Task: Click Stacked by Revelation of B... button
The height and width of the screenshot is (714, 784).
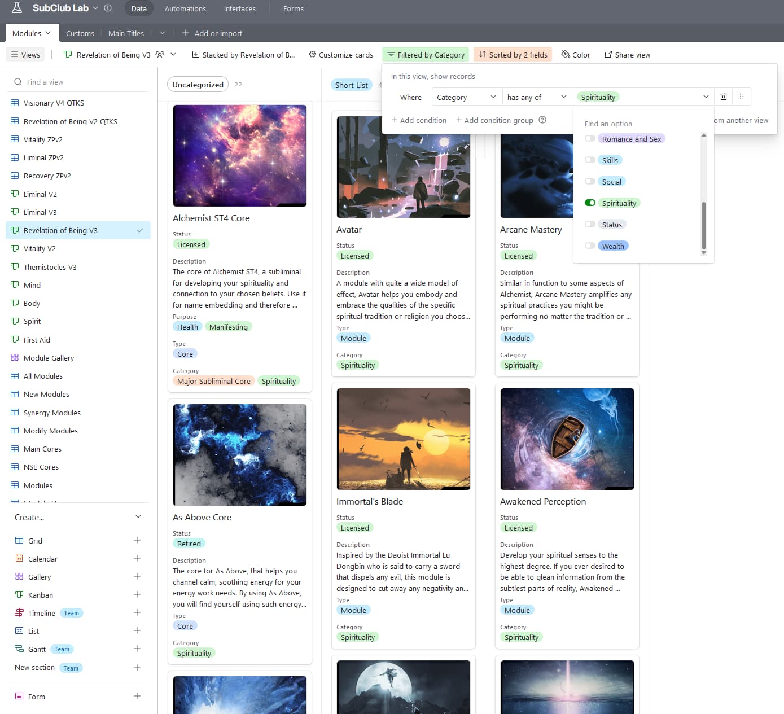Action: [243, 55]
